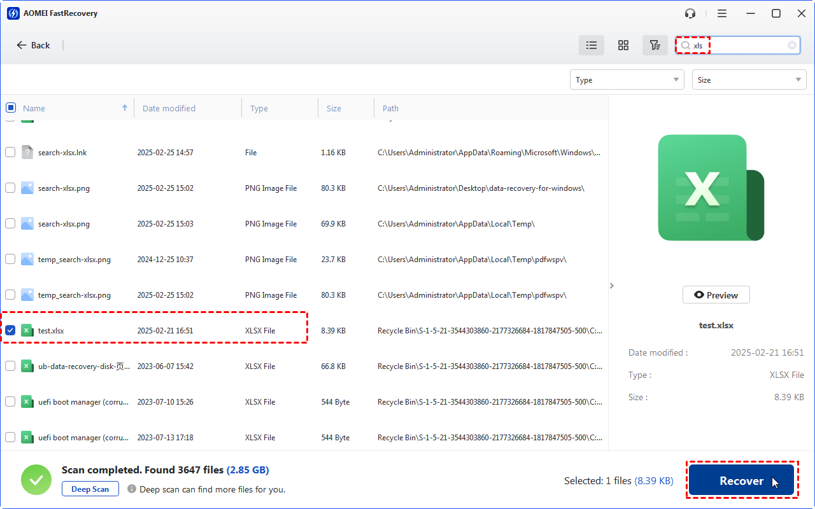
Task: Sort by the Path column header
Action: (x=390, y=108)
